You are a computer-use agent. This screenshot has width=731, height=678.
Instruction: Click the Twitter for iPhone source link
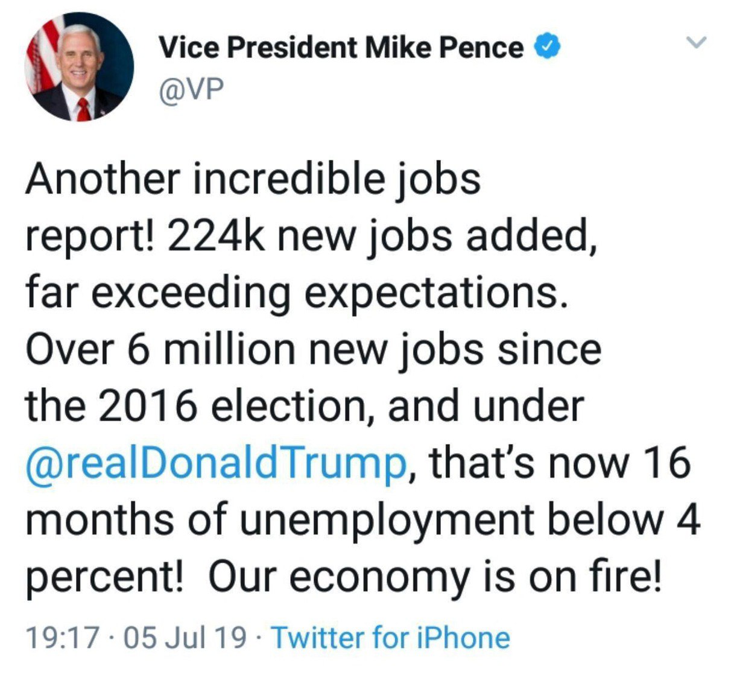[391, 638]
